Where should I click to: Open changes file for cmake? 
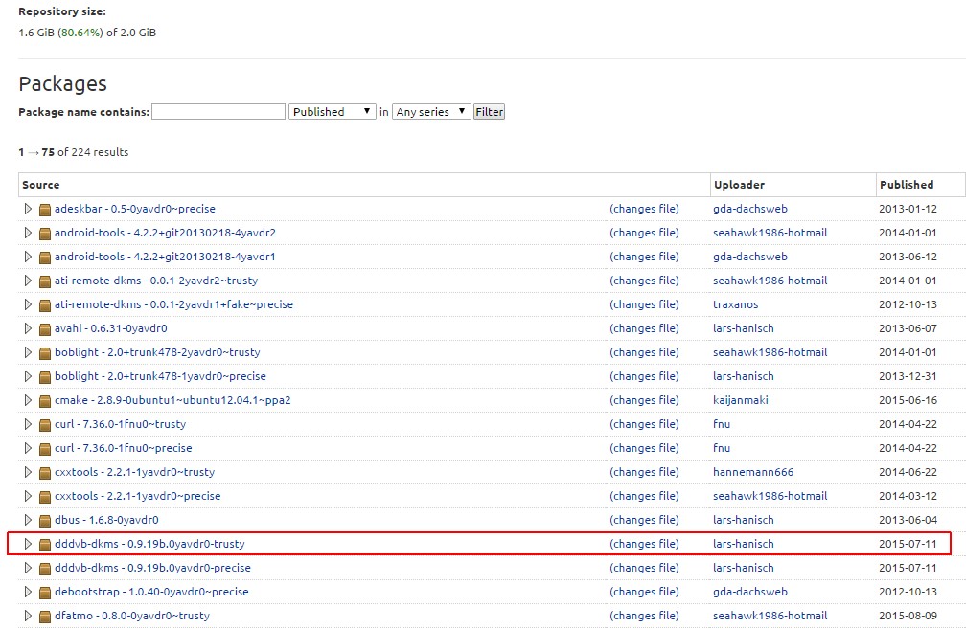tap(644, 400)
